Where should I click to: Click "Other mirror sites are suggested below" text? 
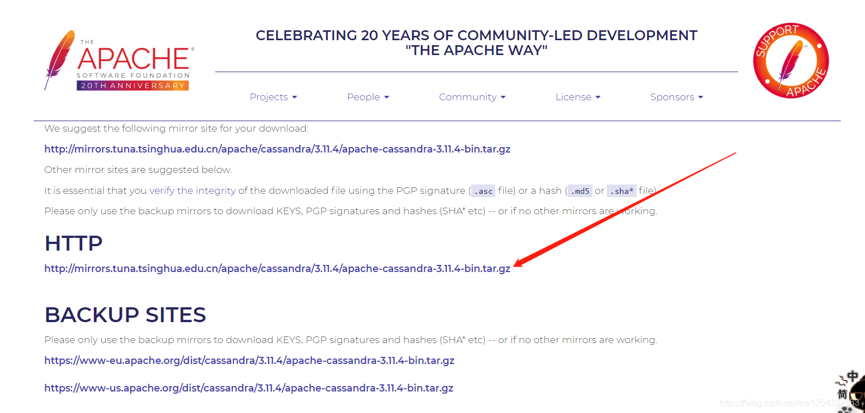pyautogui.click(x=138, y=170)
